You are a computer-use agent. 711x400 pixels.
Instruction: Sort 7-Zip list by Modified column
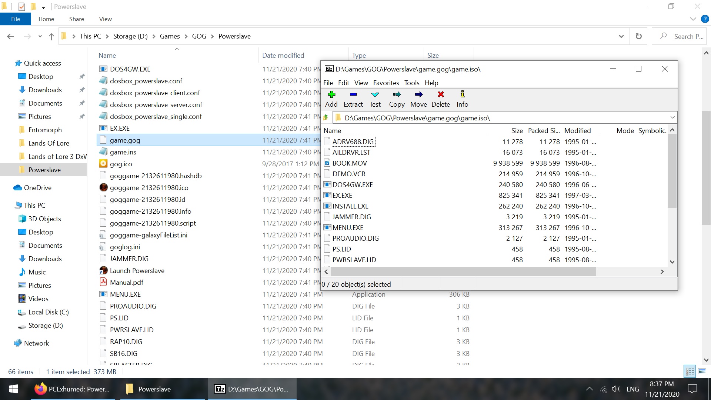578,130
